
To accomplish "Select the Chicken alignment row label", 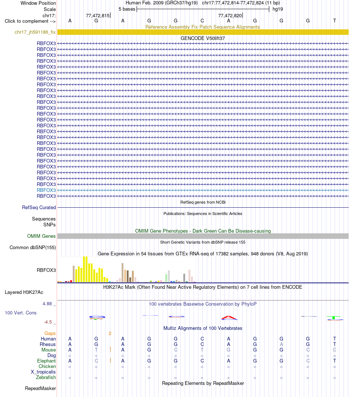I will (x=47, y=367).
